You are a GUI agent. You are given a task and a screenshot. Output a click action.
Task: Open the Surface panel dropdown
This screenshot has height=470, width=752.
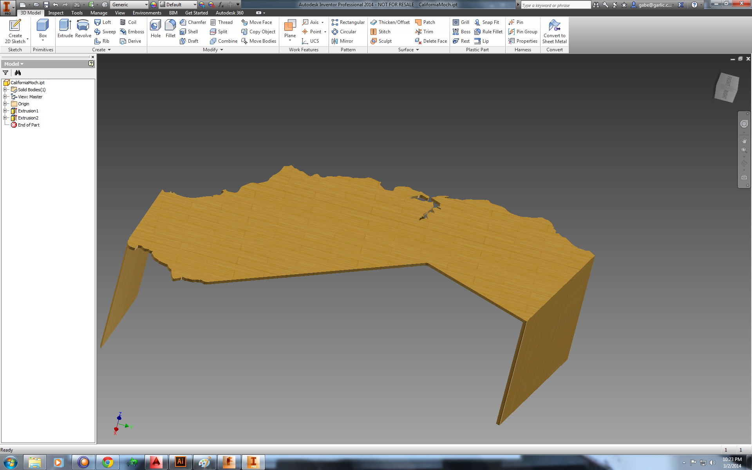point(409,50)
